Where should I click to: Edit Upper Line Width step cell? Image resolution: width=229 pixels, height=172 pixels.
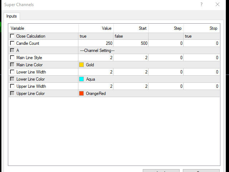(x=166, y=86)
